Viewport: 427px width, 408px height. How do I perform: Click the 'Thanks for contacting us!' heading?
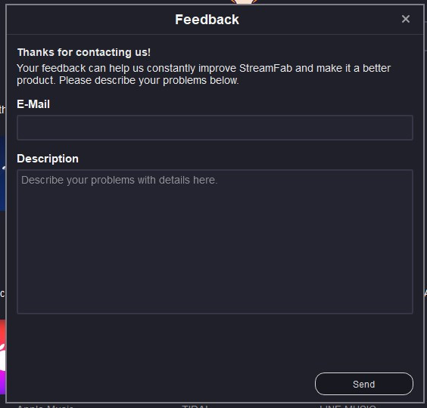click(84, 52)
